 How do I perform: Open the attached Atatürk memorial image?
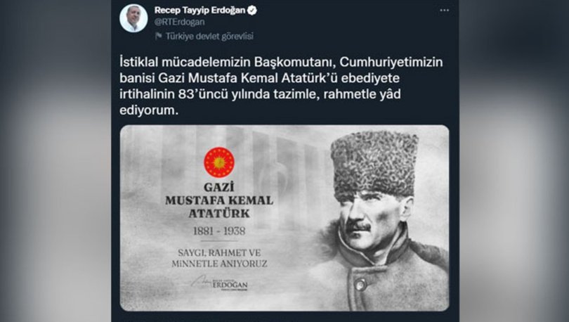tap(284, 218)
